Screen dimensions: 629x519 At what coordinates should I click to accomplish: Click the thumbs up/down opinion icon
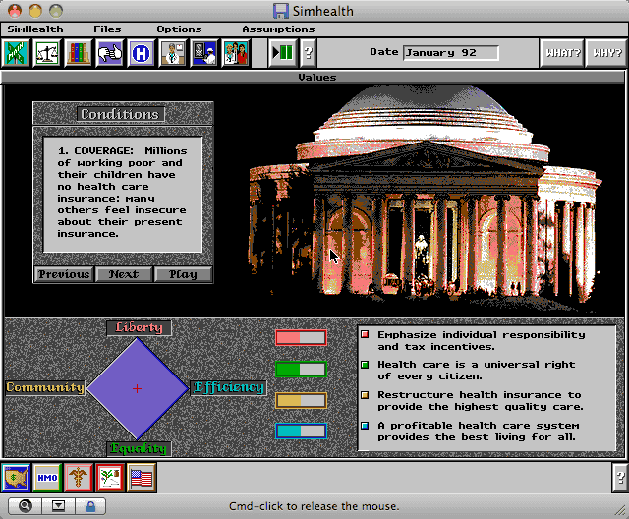pyautogui.click(x=109, y=53)
